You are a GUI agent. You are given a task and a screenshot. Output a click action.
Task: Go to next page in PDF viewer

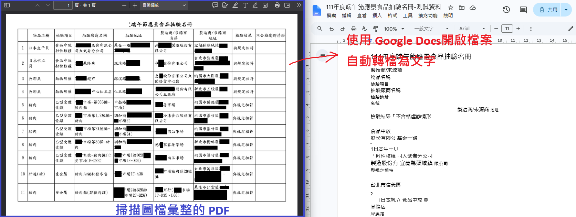point(48,5)
